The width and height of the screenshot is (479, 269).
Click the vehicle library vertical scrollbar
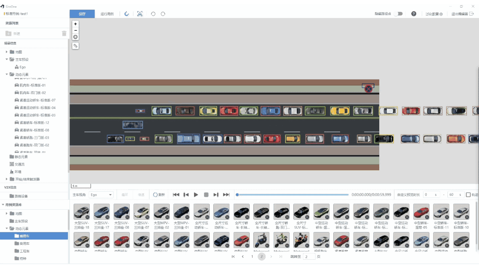tap(477, 223)
